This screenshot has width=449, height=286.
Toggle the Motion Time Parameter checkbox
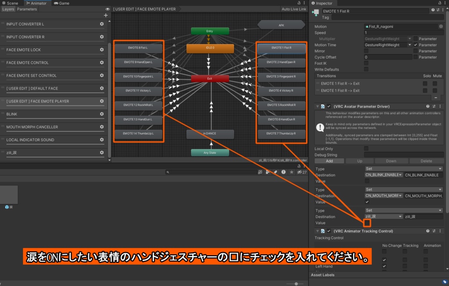(416, 45)
